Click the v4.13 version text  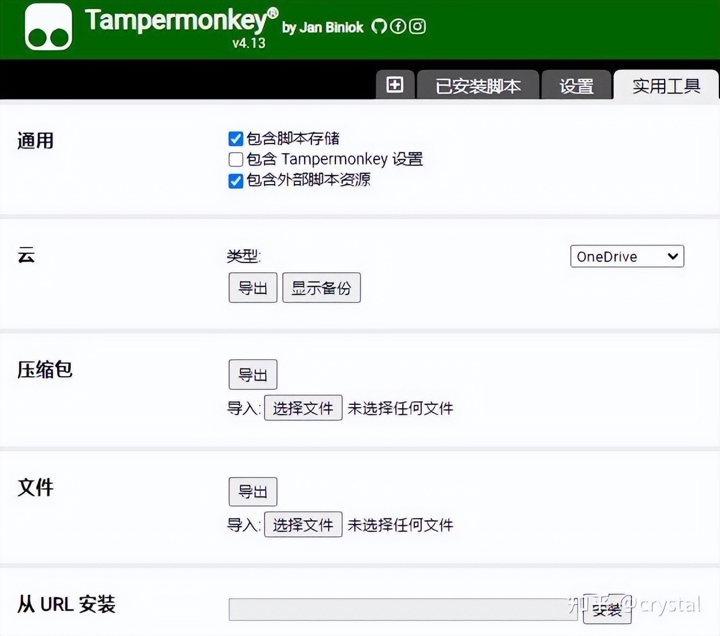pyautogui.click(x=249, y=43)
